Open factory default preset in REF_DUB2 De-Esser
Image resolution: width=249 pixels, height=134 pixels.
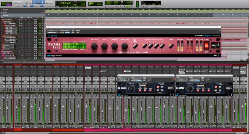pyautogui.click(x=136, y=79)
